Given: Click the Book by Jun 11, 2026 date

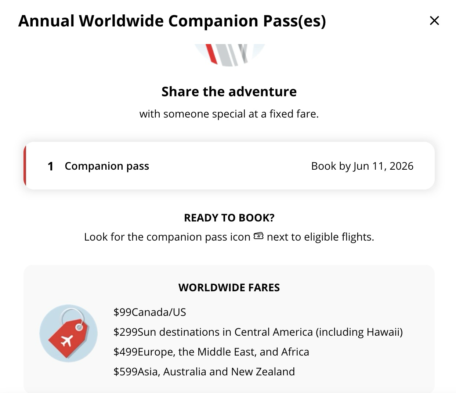Looking at the screenshot, I should tap(362, 166).
